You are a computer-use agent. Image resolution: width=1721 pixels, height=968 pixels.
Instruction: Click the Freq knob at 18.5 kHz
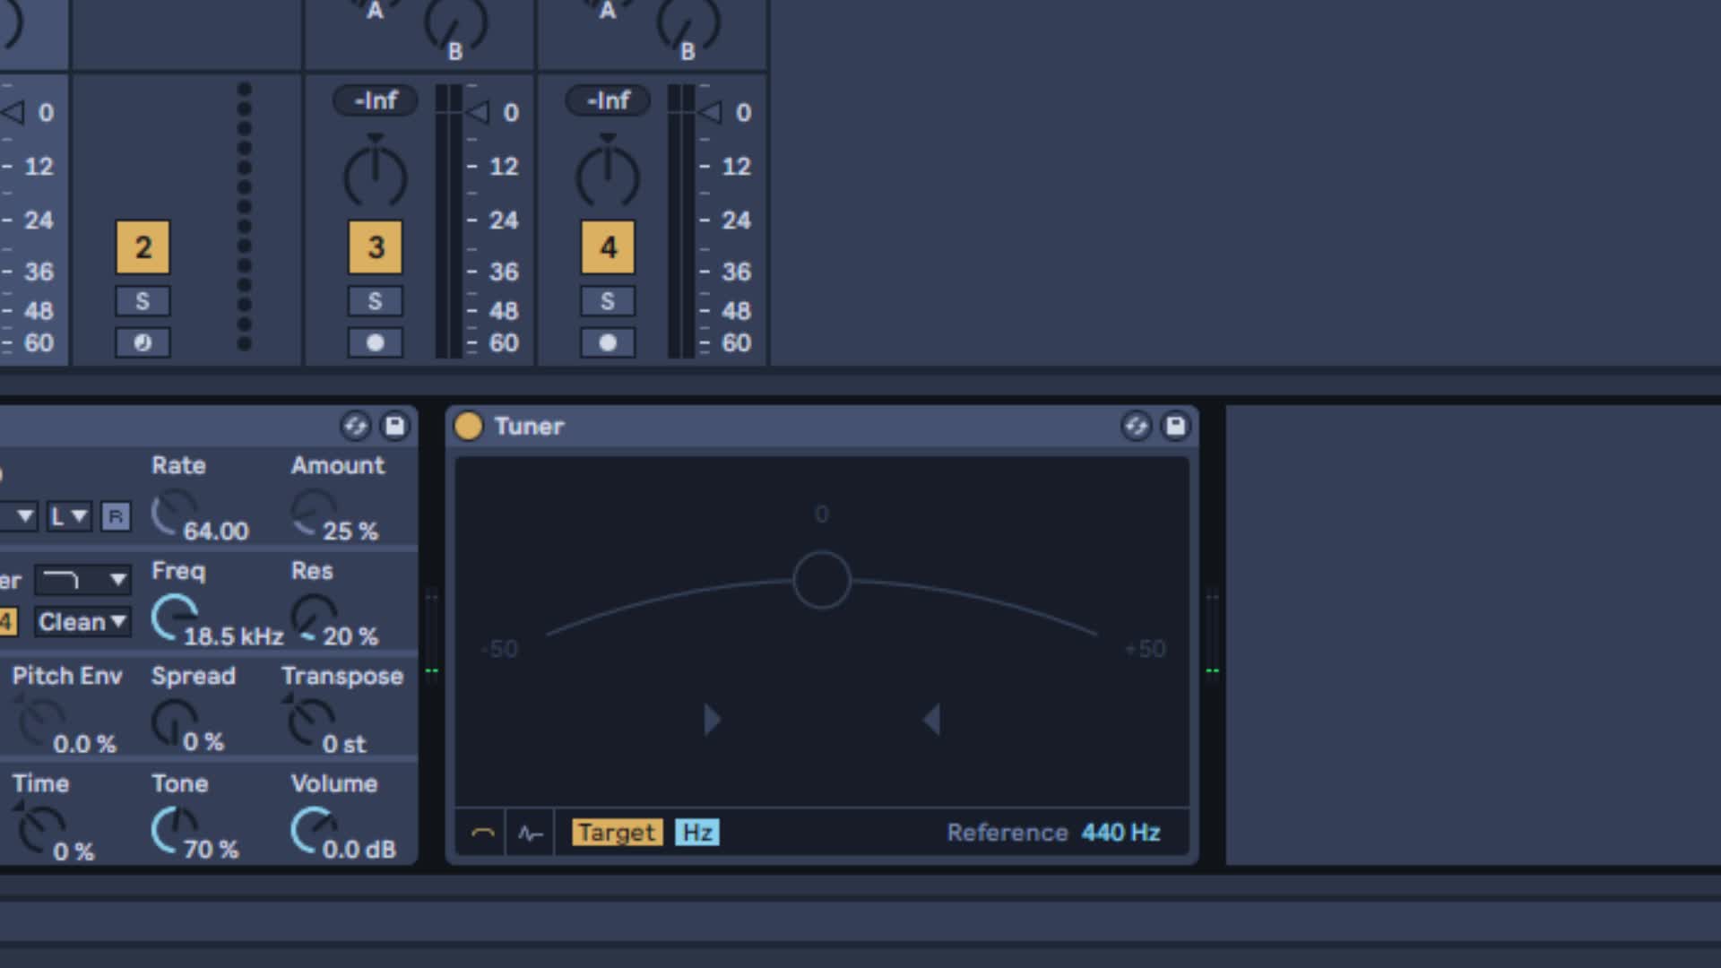click(173, 617)
